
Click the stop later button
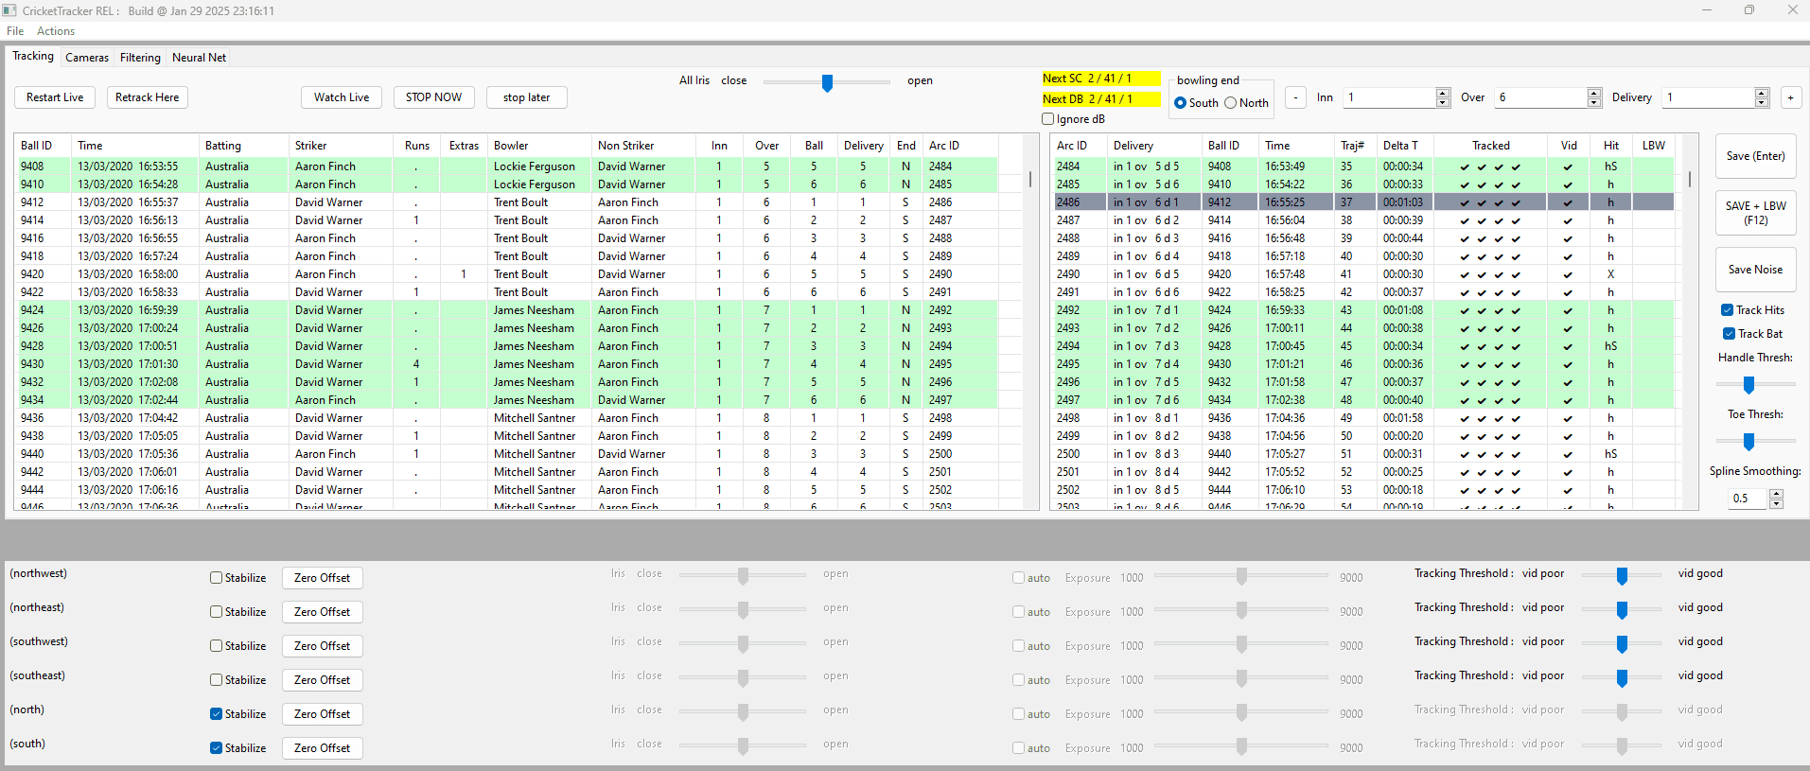526,97
